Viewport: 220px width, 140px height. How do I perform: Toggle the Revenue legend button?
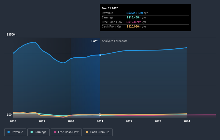tap(15, 132)
